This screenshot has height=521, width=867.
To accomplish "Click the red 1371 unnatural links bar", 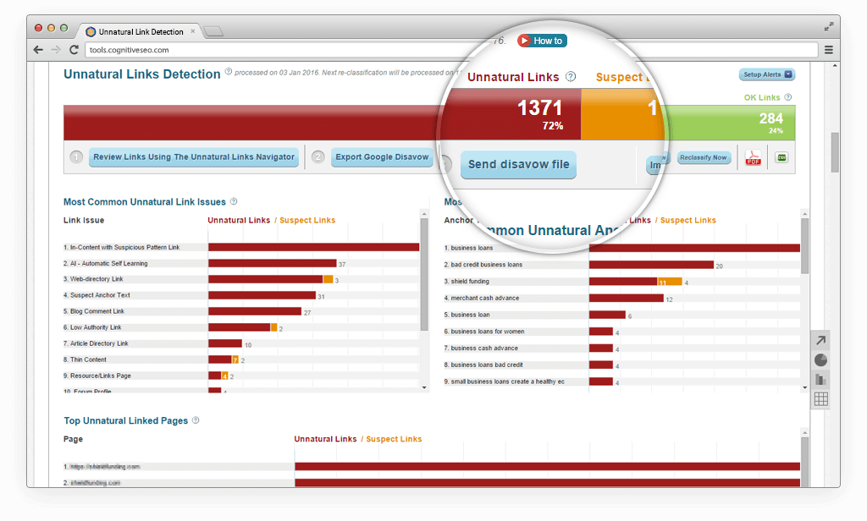I will 322,122.
